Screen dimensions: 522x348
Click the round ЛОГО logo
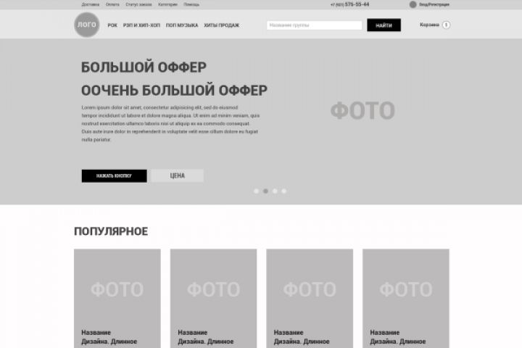[86, 25]
